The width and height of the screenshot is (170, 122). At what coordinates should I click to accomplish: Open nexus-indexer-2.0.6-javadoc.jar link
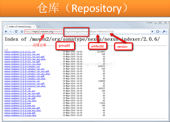click(x=22, y=66)
